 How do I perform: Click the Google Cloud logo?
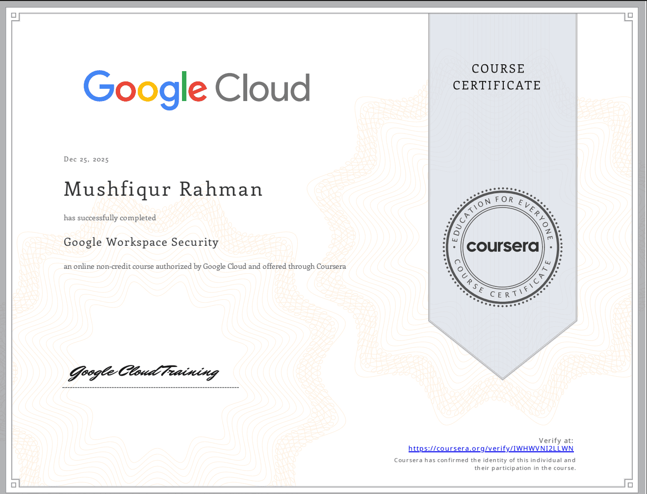tap(196, 88)
